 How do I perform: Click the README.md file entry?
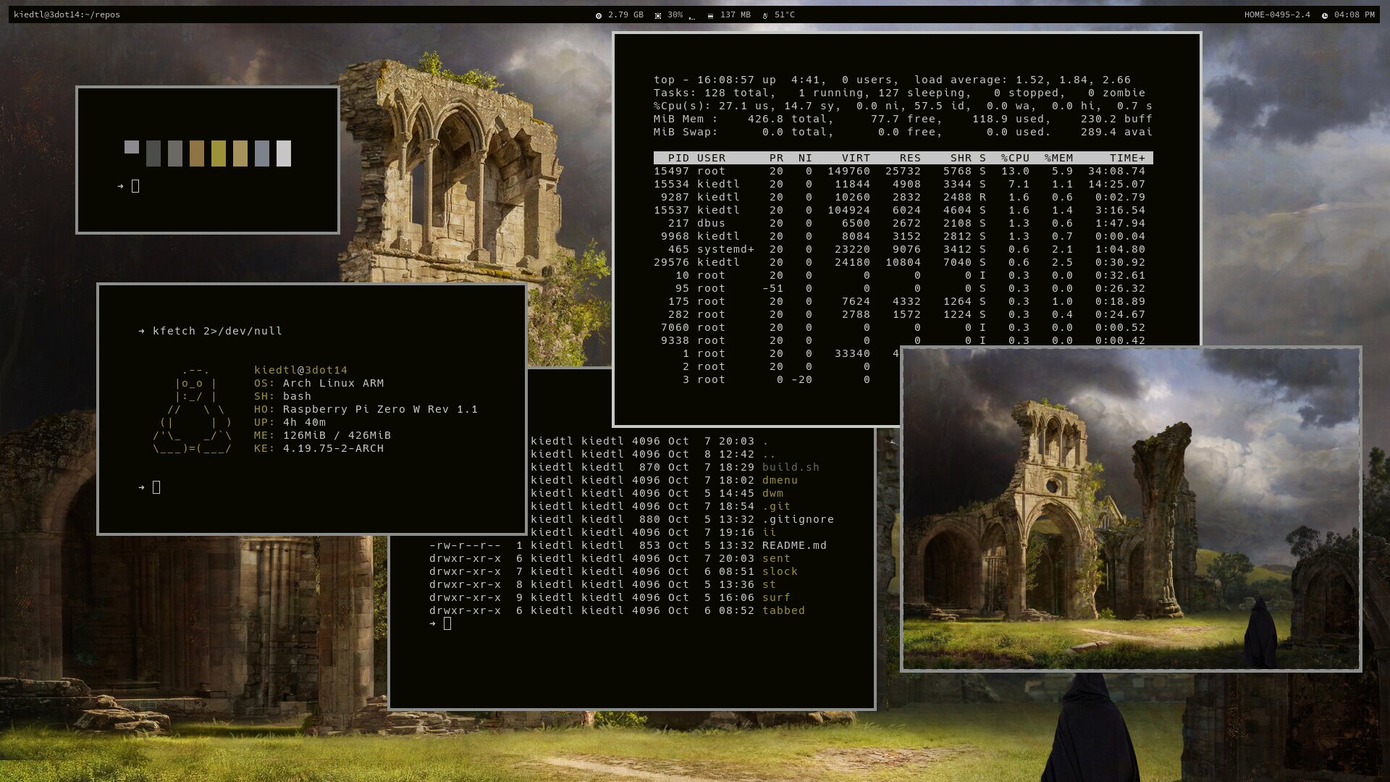click(x=794, y=545)
